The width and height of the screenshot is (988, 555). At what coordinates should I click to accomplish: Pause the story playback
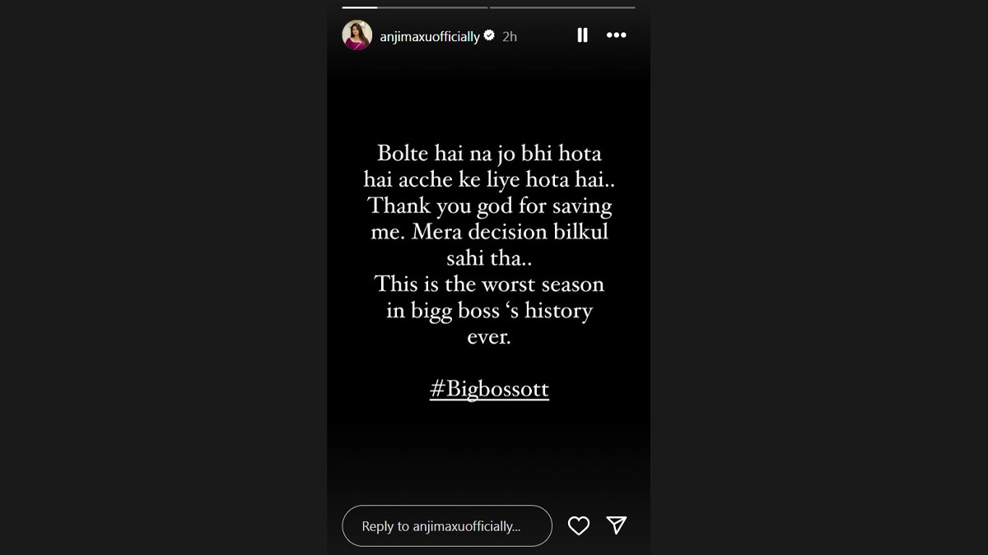click(x=582, y=35)
